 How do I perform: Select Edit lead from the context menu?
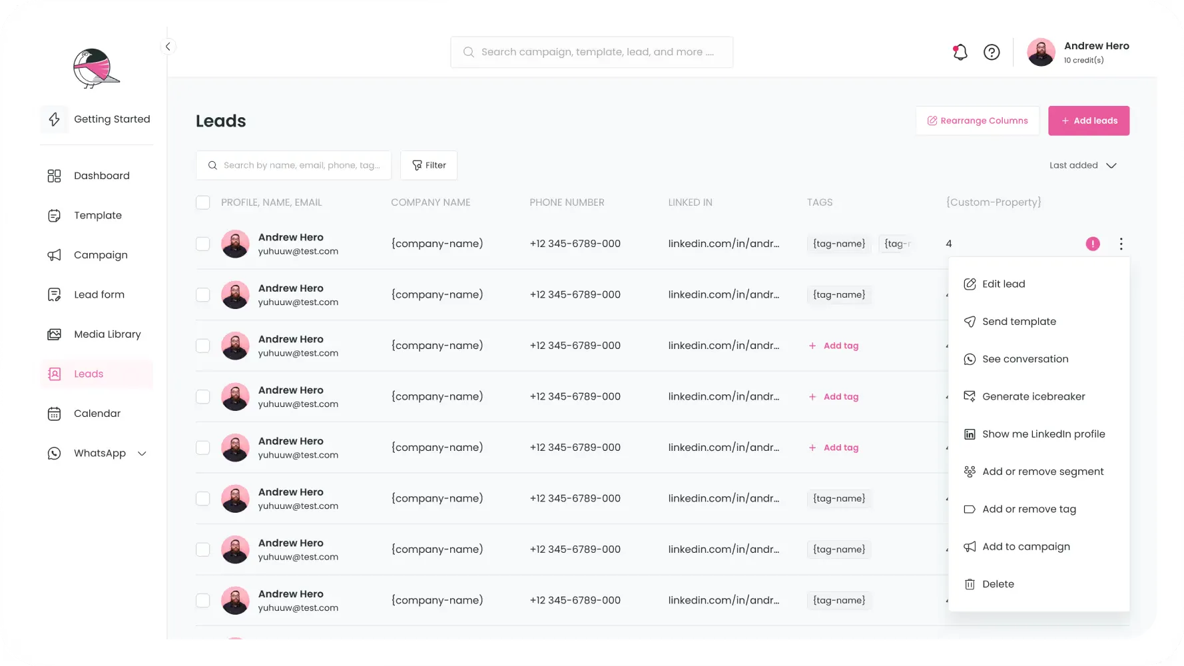tap(1039, 284)
